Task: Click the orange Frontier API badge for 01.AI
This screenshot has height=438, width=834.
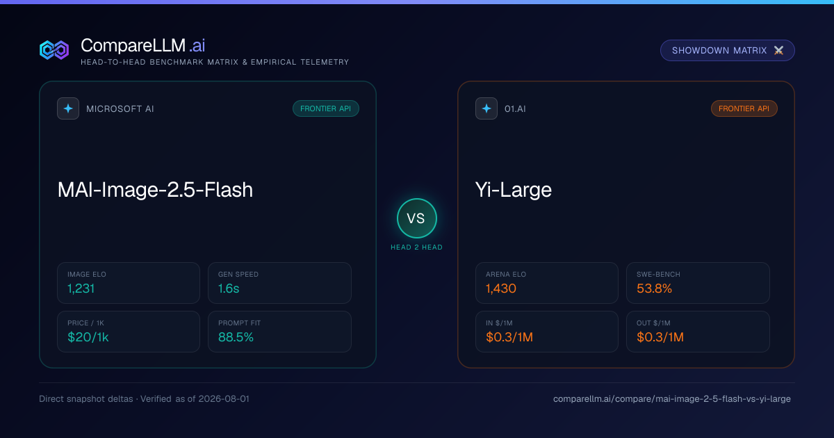Action: click(744, 108)
